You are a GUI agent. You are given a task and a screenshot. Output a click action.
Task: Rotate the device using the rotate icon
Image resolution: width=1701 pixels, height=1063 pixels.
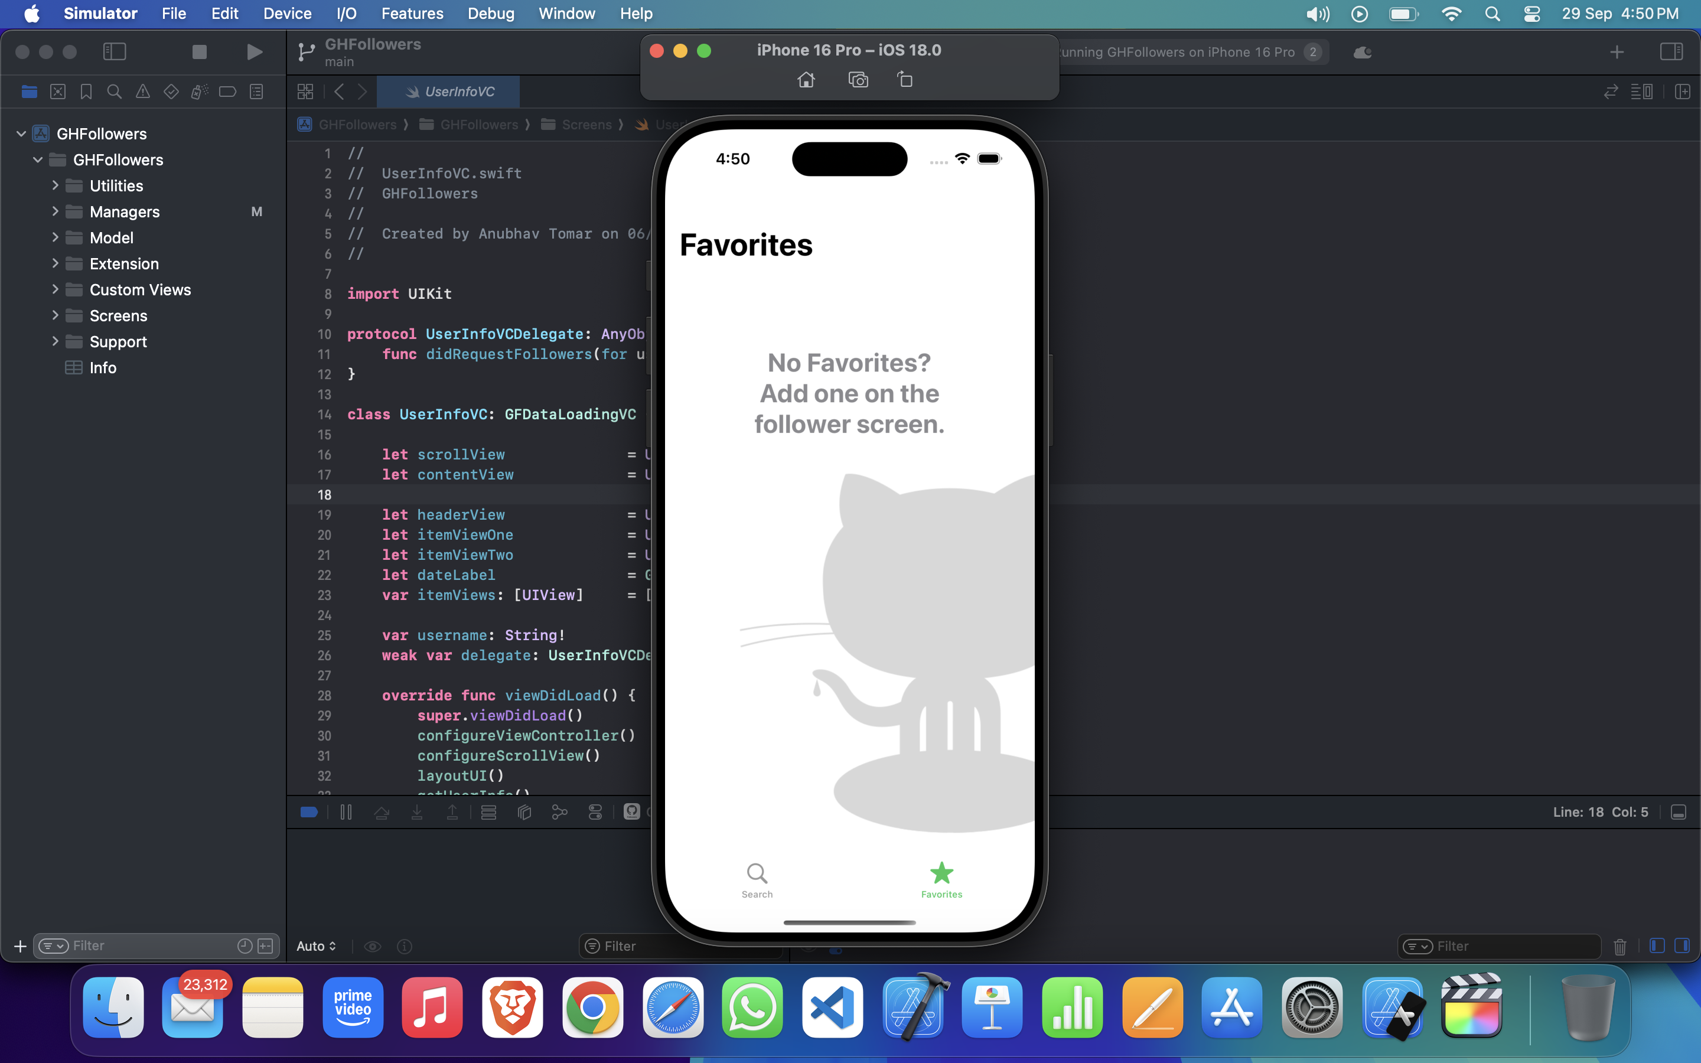[905, 80]
